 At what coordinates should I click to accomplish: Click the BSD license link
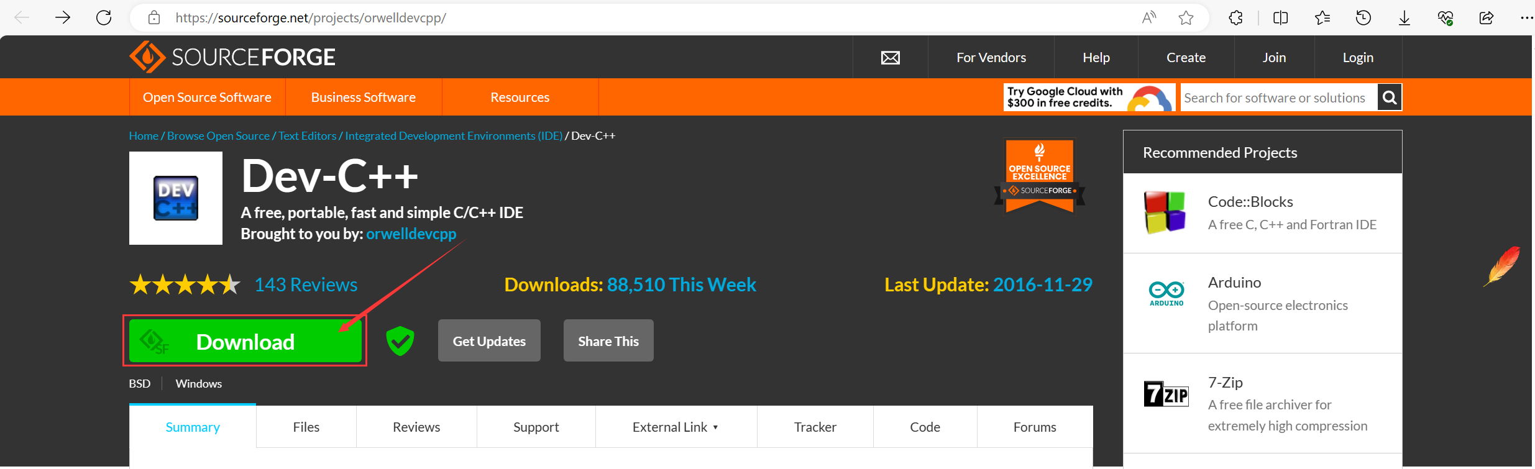click(140, 383)
